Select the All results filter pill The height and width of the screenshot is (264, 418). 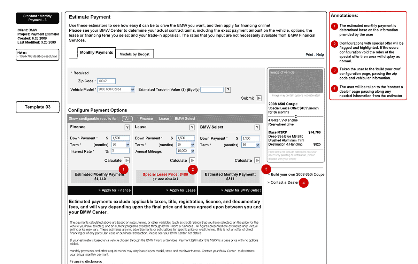click(127, 119)
